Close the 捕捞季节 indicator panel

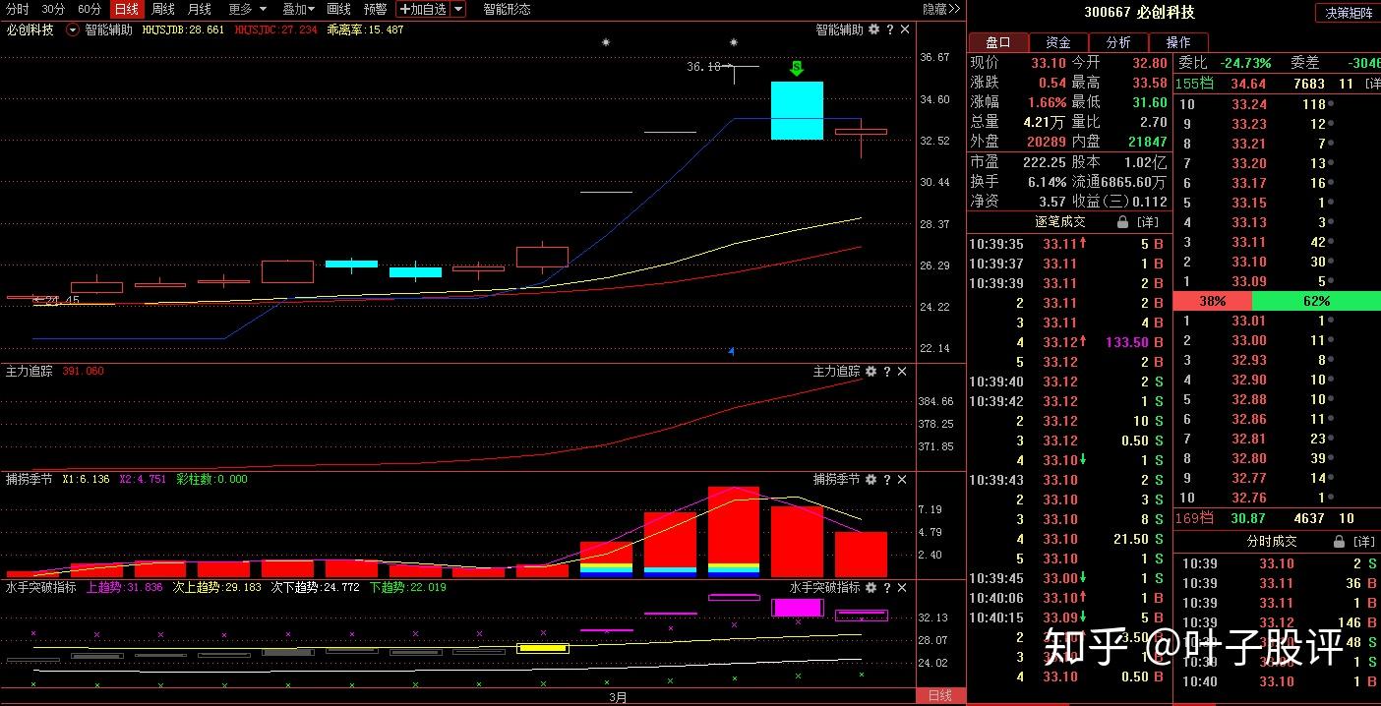902,480
